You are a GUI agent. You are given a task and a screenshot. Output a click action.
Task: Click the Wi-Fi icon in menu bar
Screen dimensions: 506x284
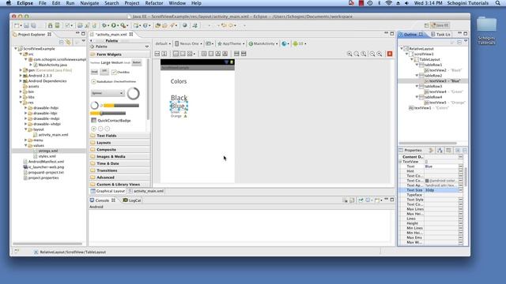[388, 3]
